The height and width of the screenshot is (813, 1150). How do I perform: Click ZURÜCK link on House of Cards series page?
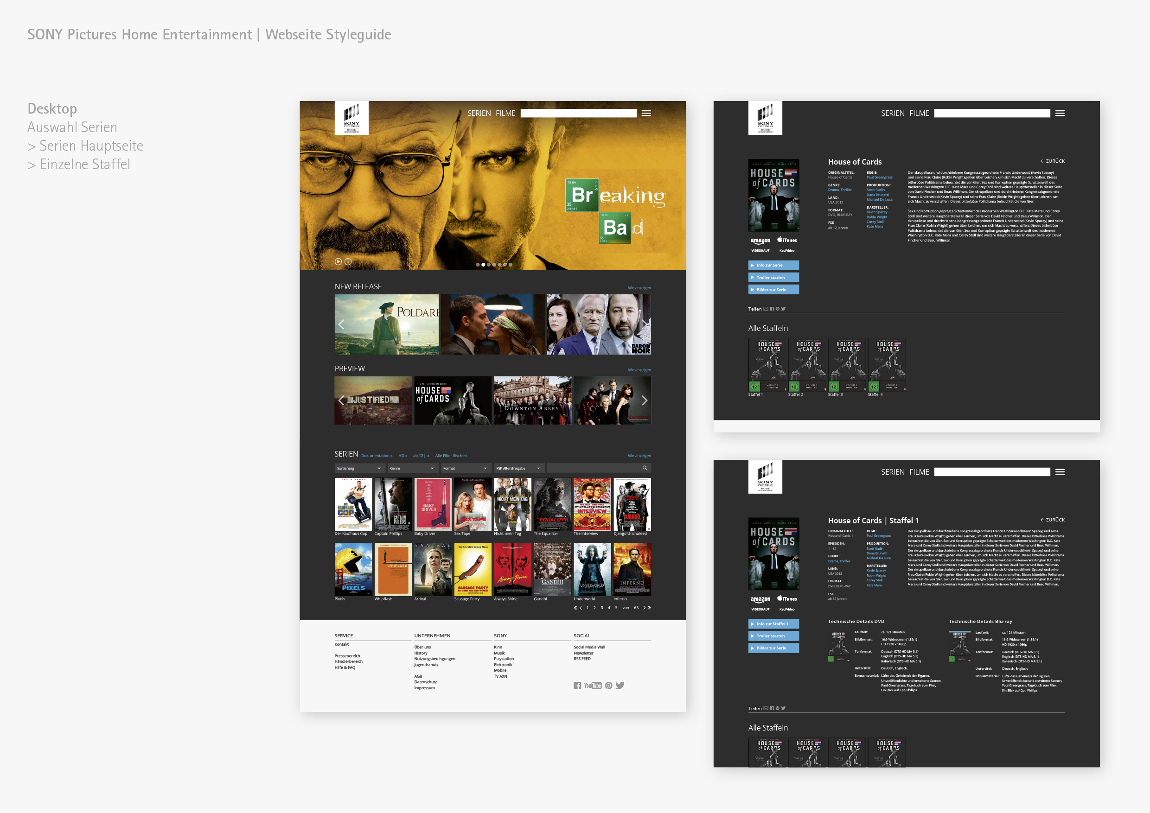(1052, 161)
